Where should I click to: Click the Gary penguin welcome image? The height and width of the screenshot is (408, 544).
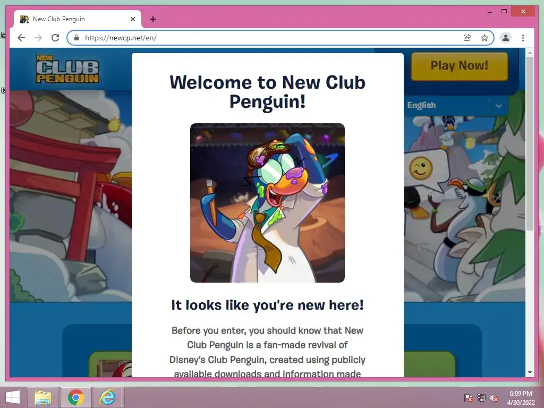(267, 202)
